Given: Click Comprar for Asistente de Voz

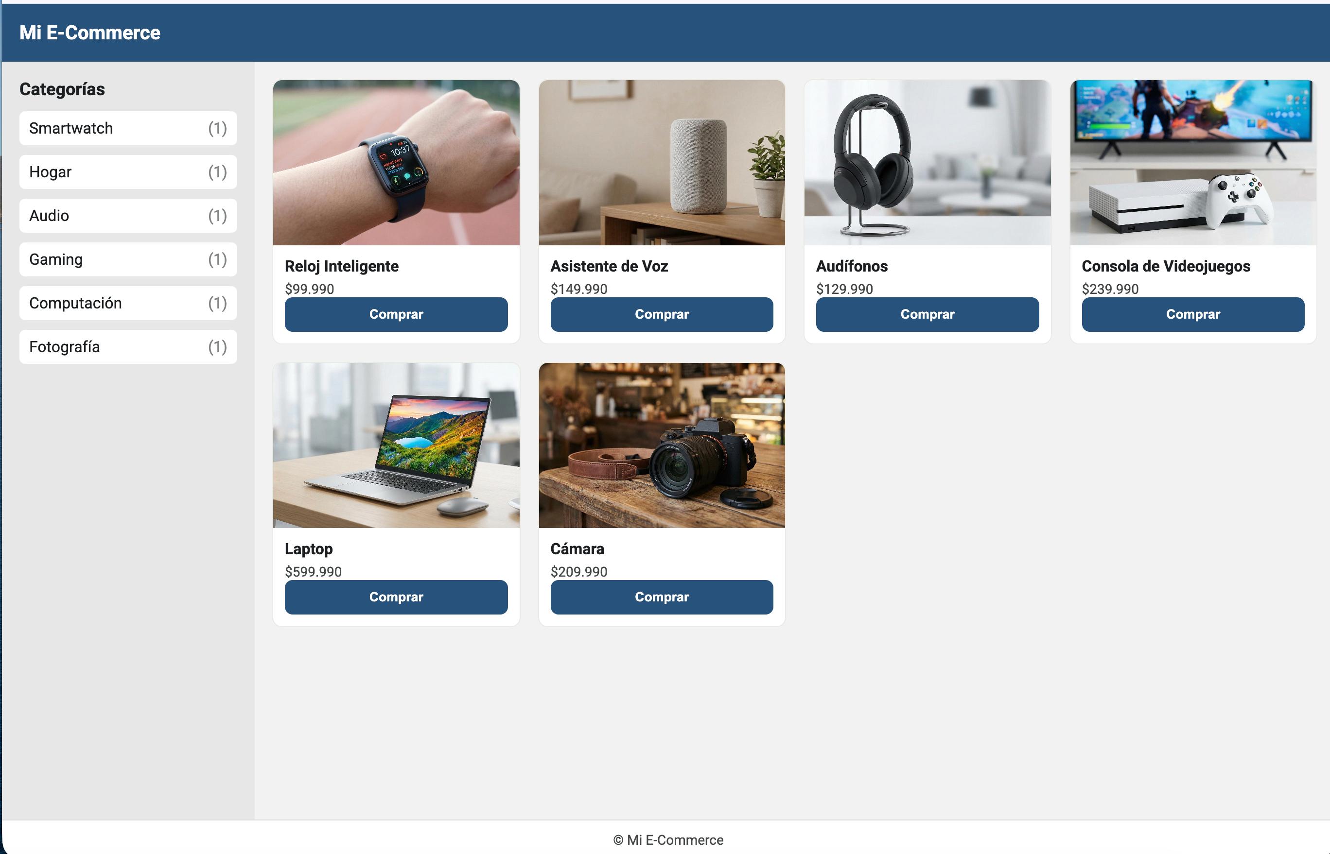Looking at the screenshot, I should tap(662, 314).
